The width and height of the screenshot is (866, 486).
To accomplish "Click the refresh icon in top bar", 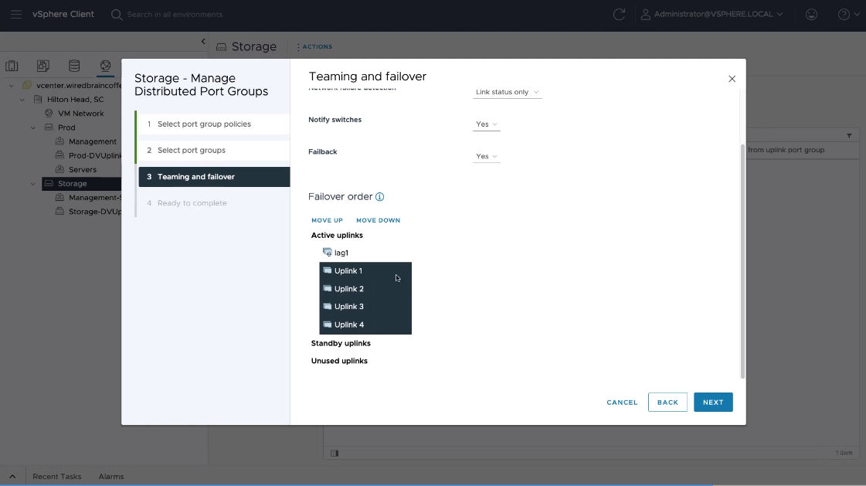I will click(x=618, y=14).
